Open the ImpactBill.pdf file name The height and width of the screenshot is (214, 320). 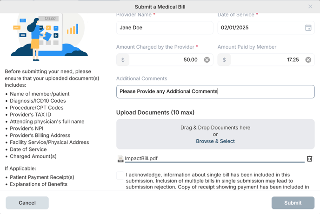pos(141,158)
